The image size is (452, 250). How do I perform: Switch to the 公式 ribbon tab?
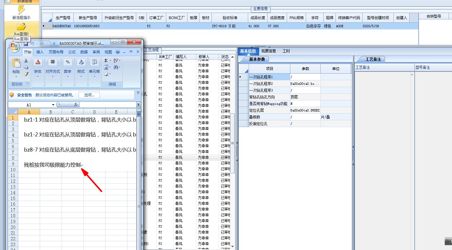coord(72,52)
